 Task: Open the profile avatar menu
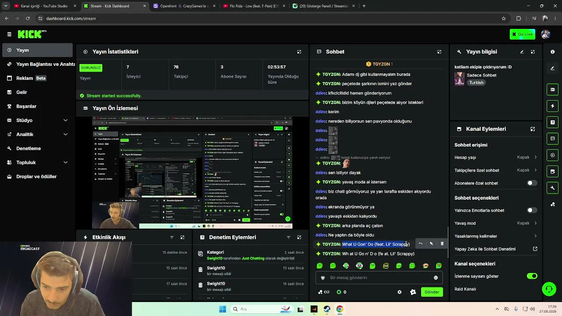546,34
